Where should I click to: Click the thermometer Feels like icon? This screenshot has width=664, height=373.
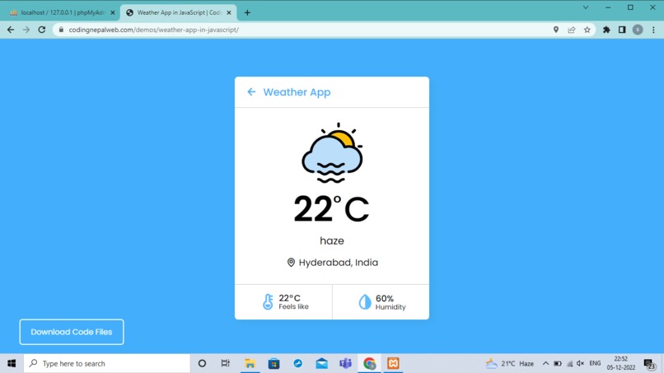[268, 302]
